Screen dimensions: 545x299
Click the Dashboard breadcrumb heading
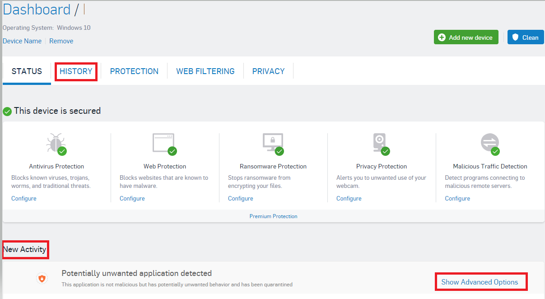[x=37, y=9]
